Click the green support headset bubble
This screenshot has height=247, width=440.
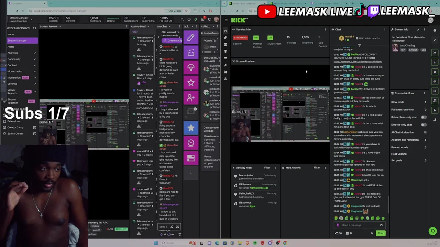tap(433, 231)
